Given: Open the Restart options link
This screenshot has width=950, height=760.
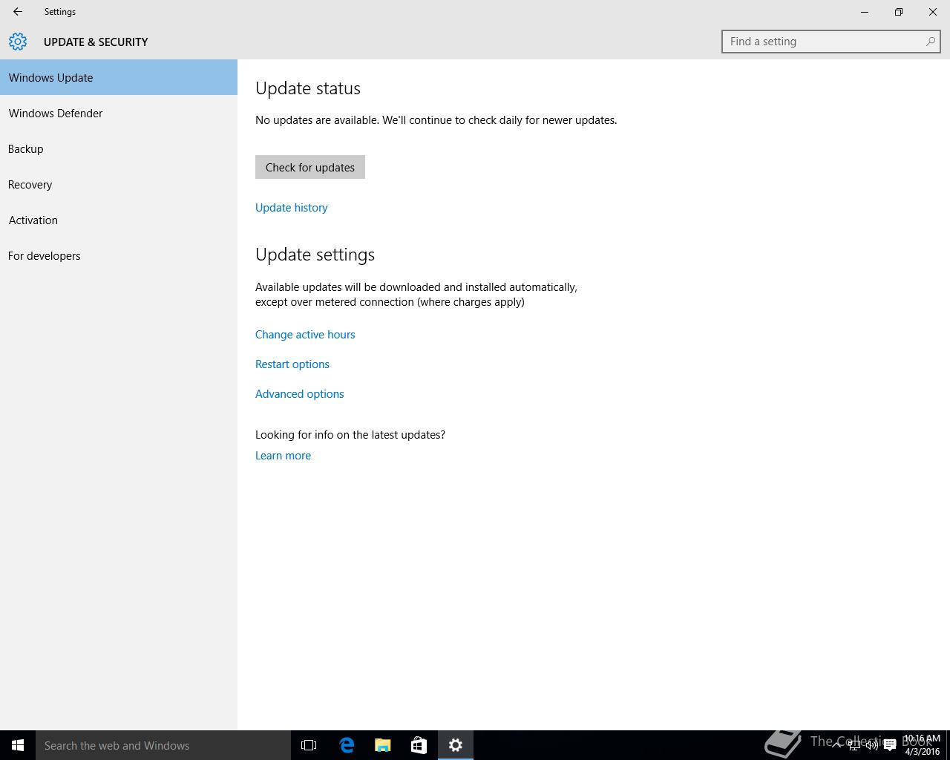Looking at the screenshot, I should (292, 364).
